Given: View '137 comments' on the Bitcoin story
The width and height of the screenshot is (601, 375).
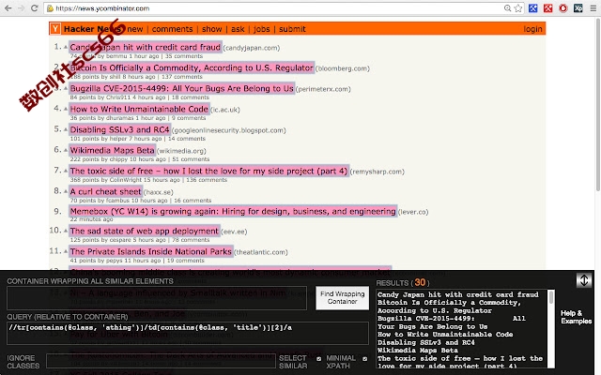Looking at the screenshot, I should click(182, 77).
